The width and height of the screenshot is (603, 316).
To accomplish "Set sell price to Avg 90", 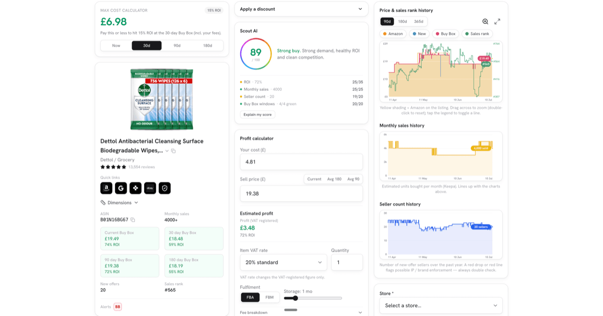I will click(354, 179).
